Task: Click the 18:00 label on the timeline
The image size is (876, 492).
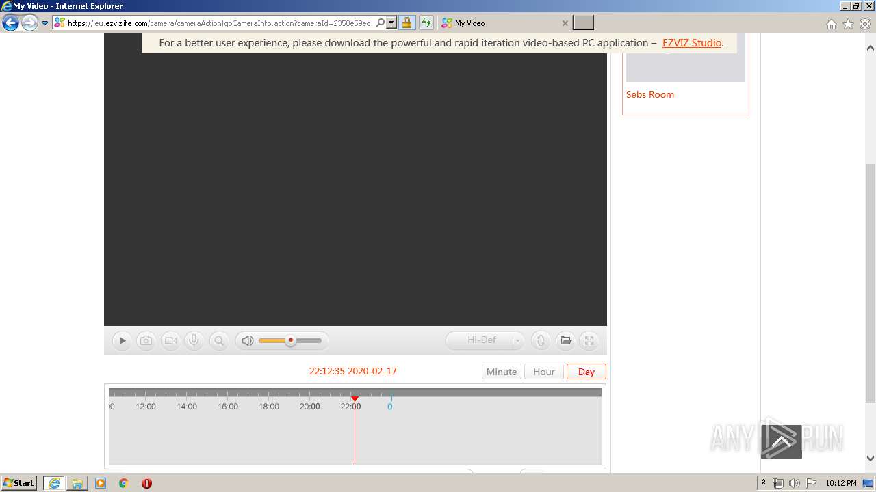Action: coord(269,407)
